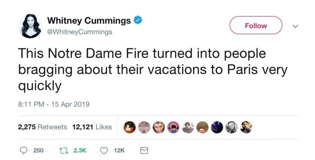
Task: Retweet using the arrows icon
Action: tap(64, 150)
